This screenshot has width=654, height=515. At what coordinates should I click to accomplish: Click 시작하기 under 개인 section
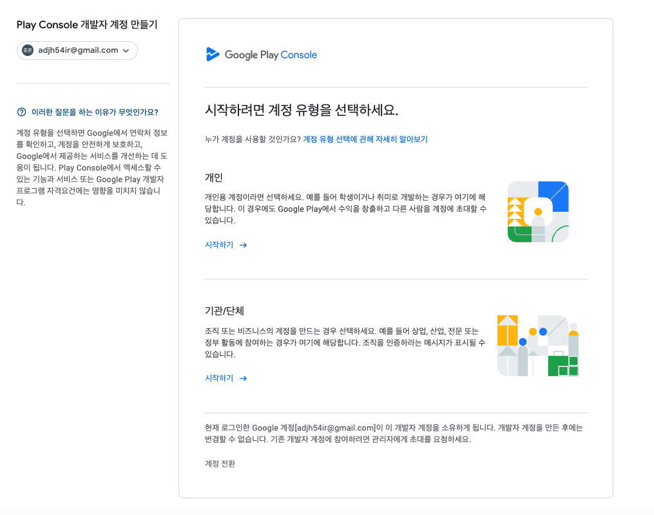219,245
